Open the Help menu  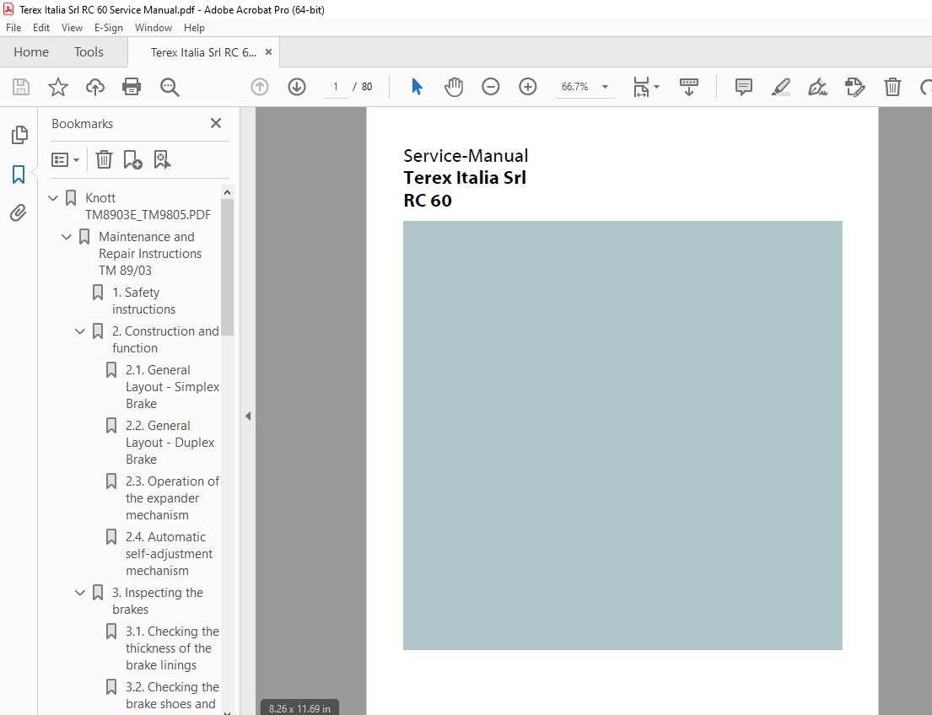194,27
